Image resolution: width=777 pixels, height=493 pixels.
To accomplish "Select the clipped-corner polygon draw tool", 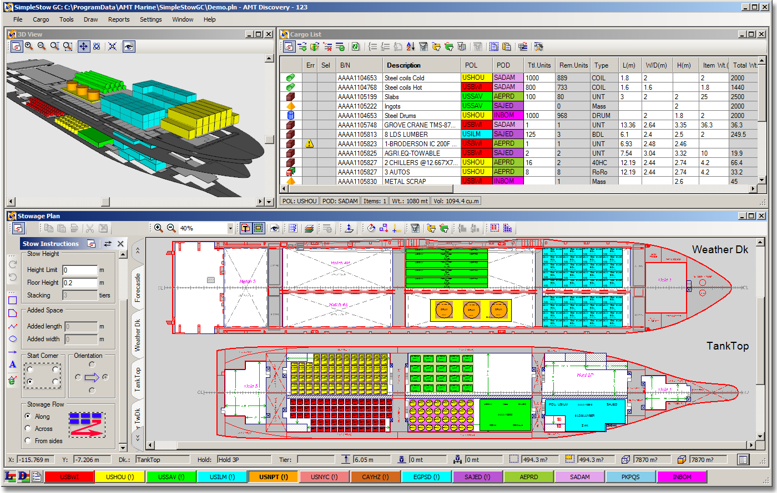I will [x=13, y=313].
